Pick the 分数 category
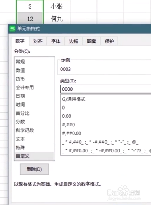The height and width of the screenshot is (205, 151). (x=34, y=122)
